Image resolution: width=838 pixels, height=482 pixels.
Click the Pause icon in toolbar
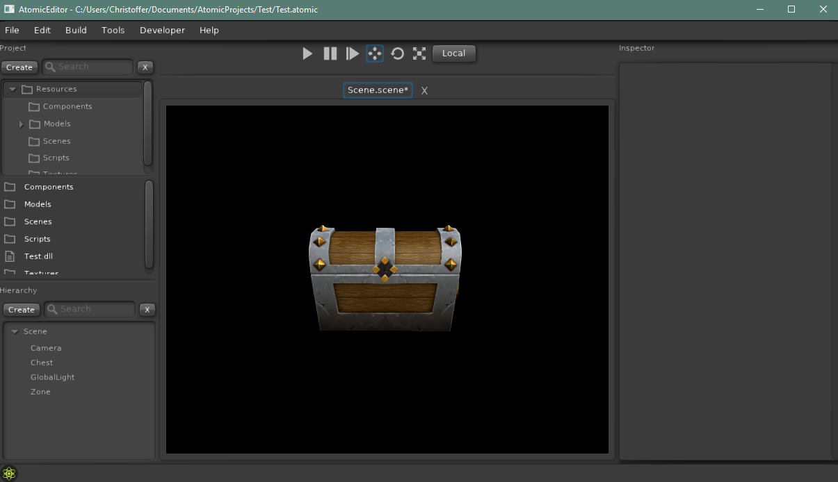coord(330,53)
